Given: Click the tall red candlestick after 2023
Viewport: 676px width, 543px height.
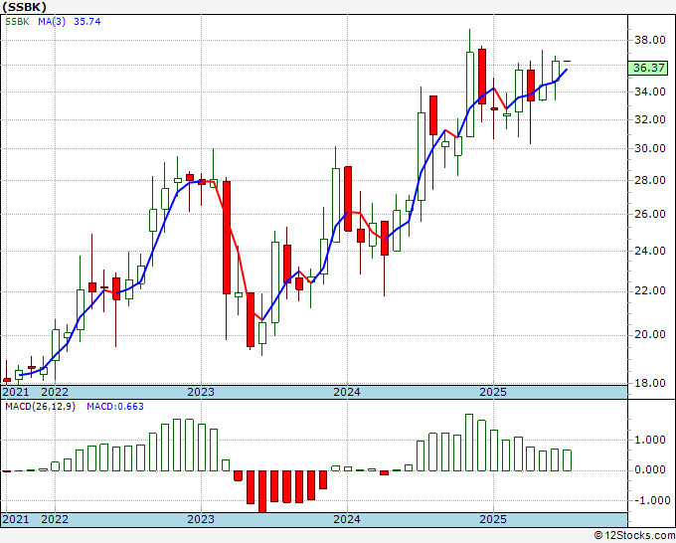Looking at the screenshot, I should click(227, 238).
